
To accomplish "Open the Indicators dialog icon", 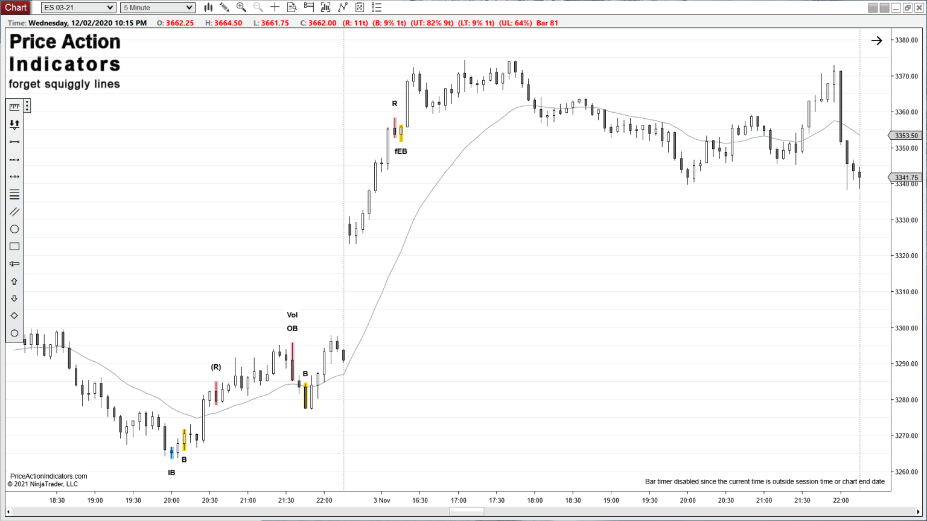I will [x=325, y=7].
